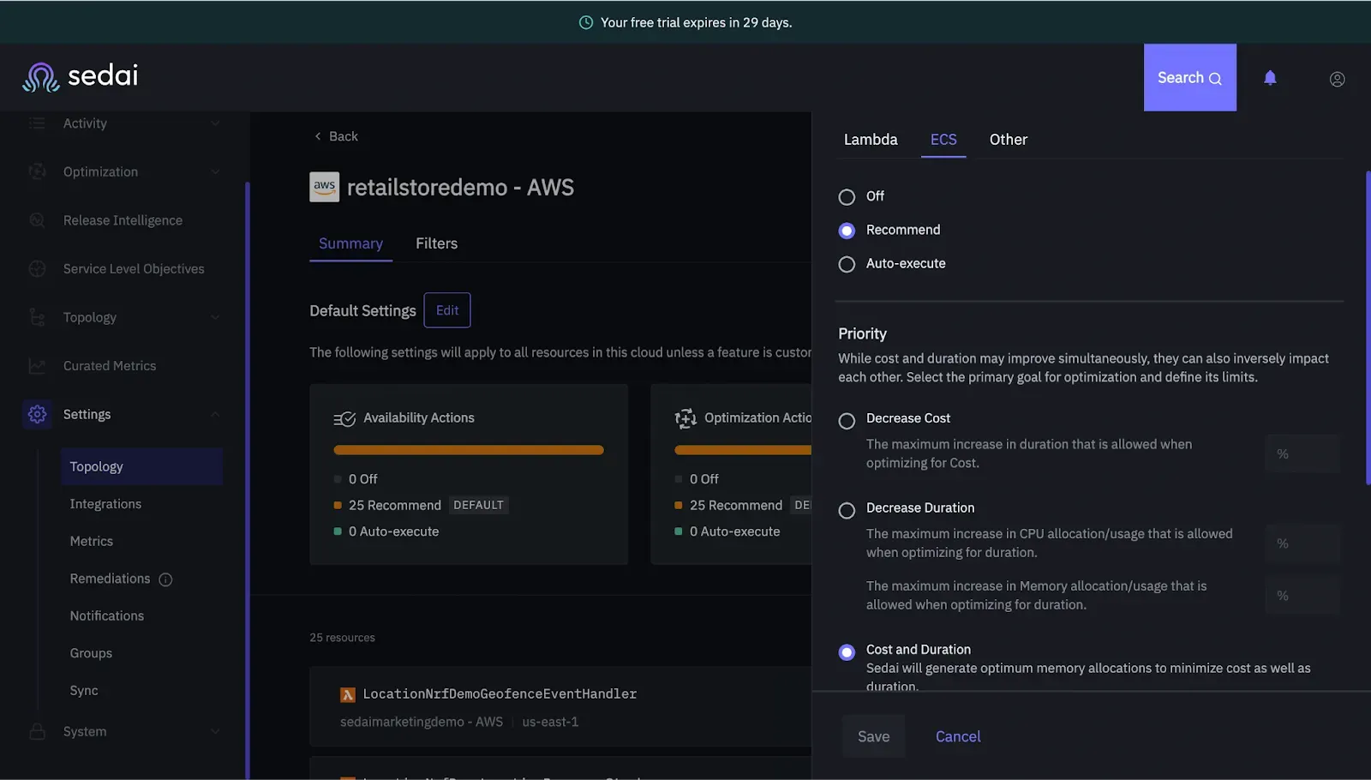Switch to the Lambda tab
The width and height of the screenshot is (1371, 780).
871,140
